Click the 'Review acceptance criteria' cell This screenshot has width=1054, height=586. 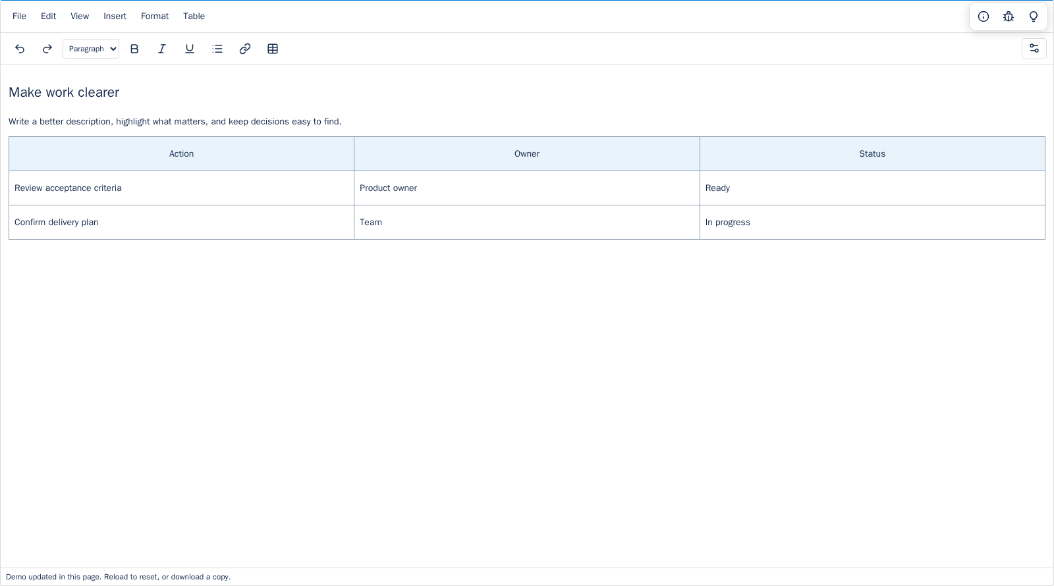[181, 188]
